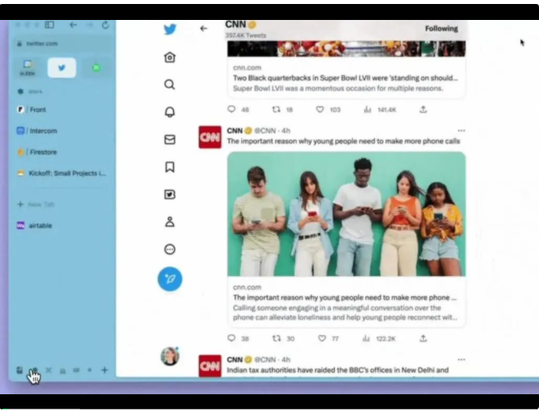Click CNN avatar on BBC offices tweet
This screenshot has height=411, width=539.
[x=210, y=366]
